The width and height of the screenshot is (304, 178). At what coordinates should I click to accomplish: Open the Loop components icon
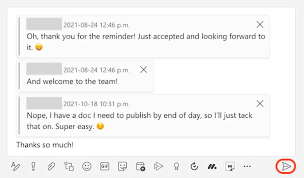pyautogui.click(x=69, y=166)
